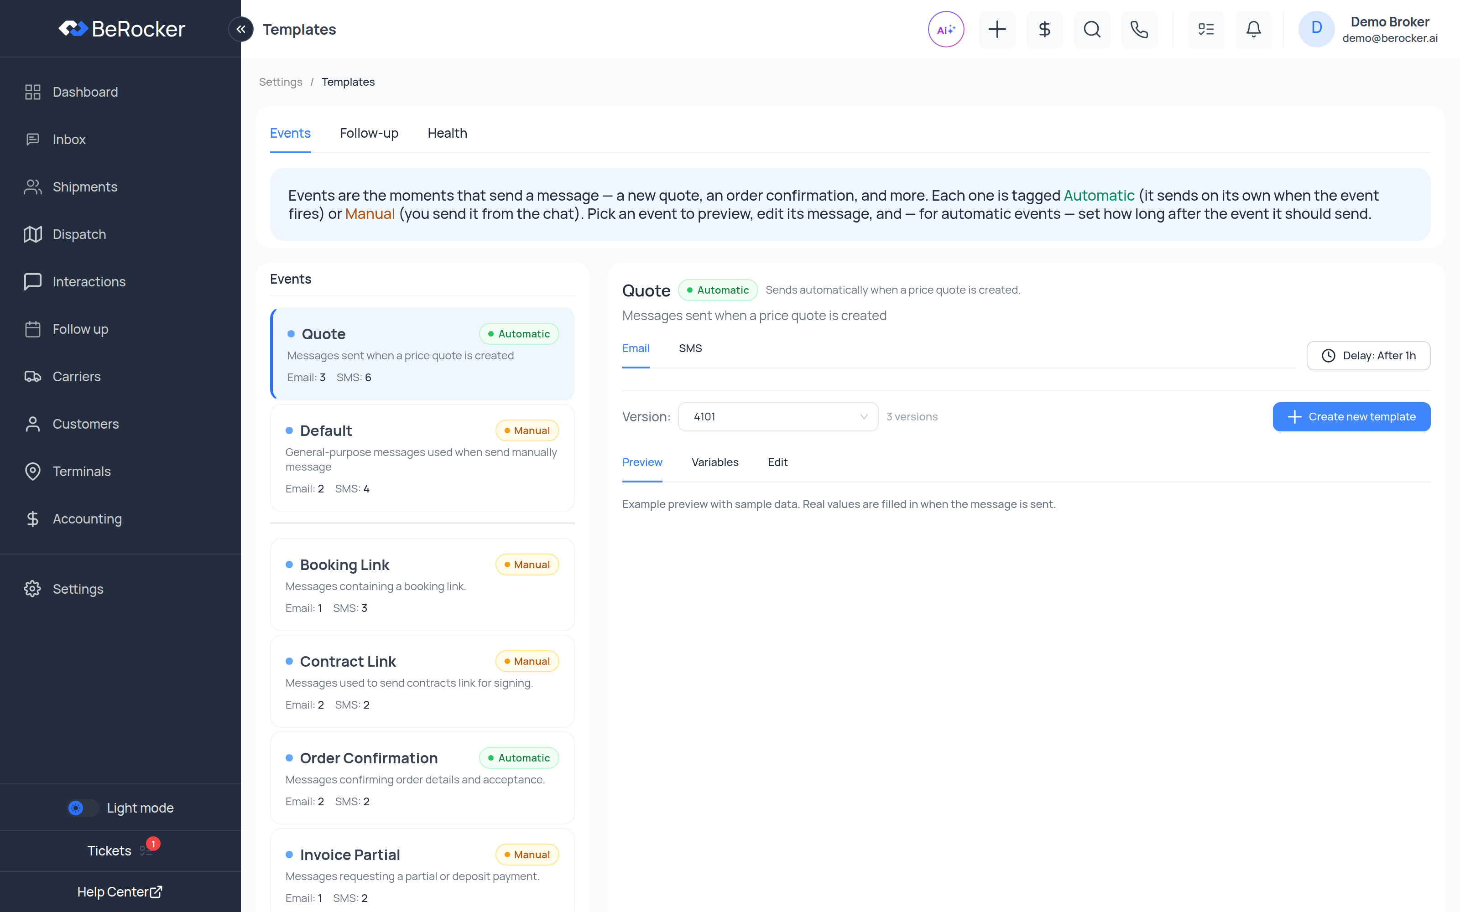Viewport: 1460px width, 912px height.
Task: Open the AI assistant icon
Action: point(945,29)
